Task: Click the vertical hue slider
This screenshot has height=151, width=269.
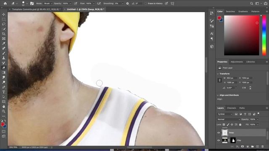Action: [x=264, y=35]
